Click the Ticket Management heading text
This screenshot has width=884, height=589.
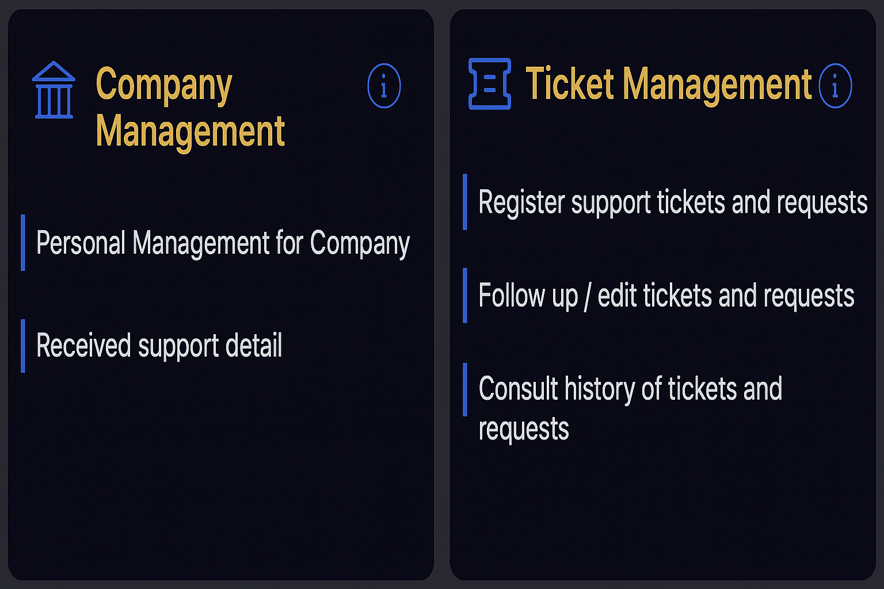tap(668, 85)
